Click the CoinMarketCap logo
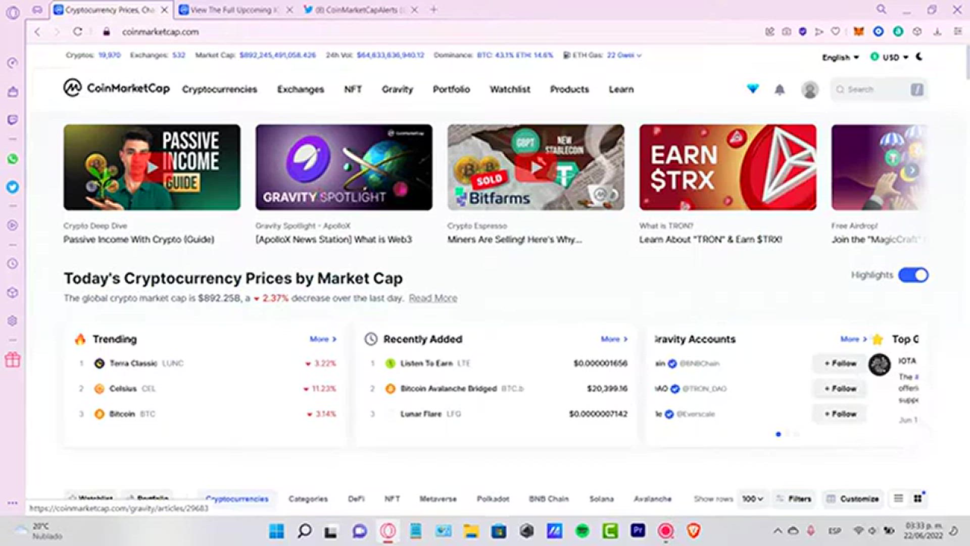Image resolution: width=970 pixels, height=546 pixels. (x=117, y=88)
